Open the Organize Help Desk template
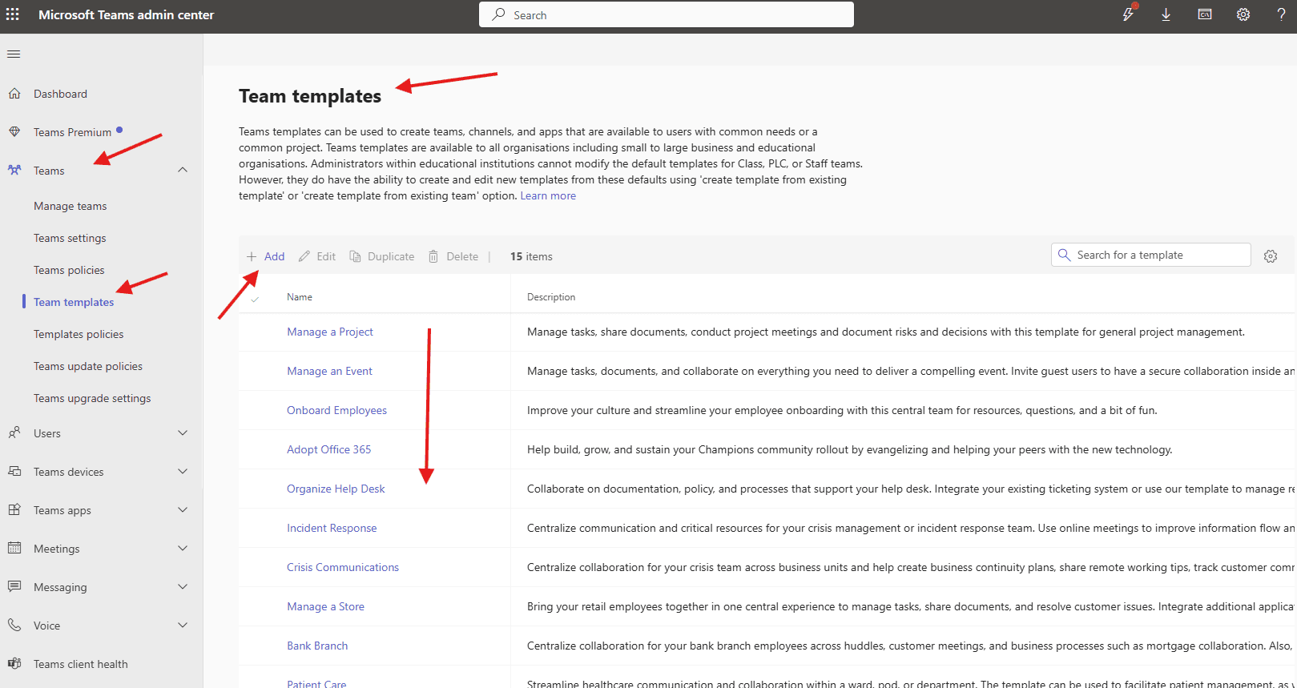 point(336,489)
